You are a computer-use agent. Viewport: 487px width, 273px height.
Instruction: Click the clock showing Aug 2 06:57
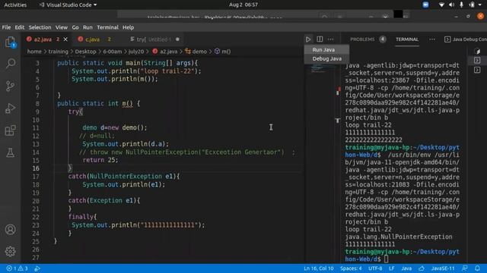[243, 5]
